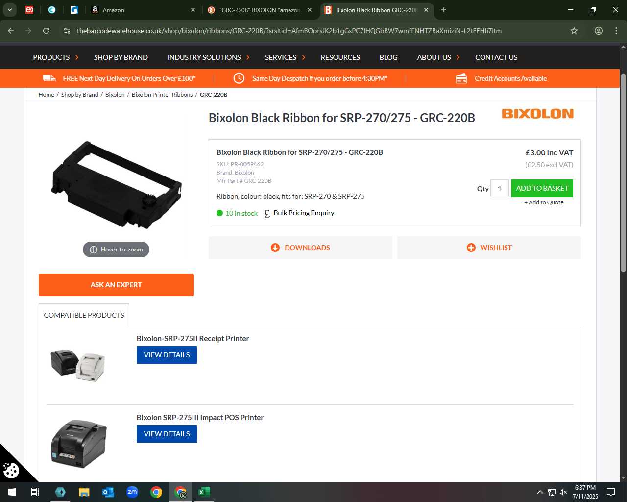Go to Bixolon Printer Ribbons breadcrumb
The height and width of the screenshot is (502, 627).
click(x=162, y=95)
